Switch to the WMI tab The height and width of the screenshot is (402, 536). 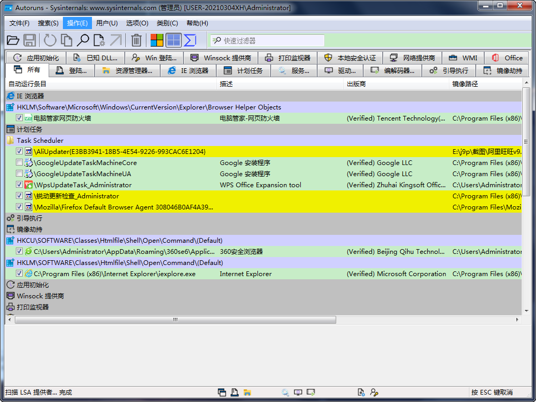(x=463, y=58)
